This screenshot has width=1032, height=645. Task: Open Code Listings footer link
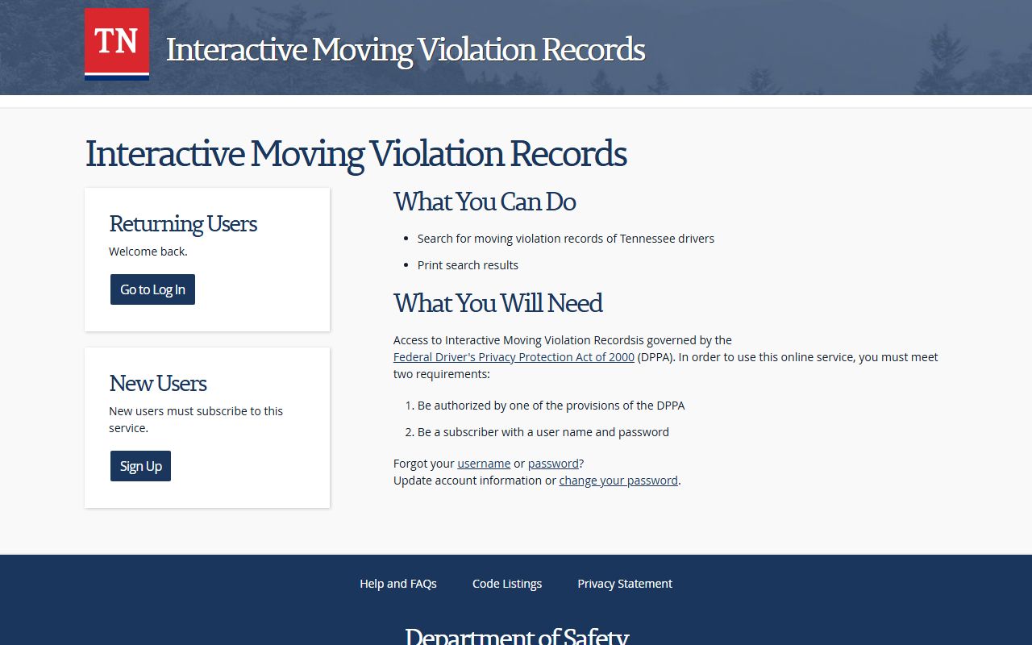click(x=507, y=584)
